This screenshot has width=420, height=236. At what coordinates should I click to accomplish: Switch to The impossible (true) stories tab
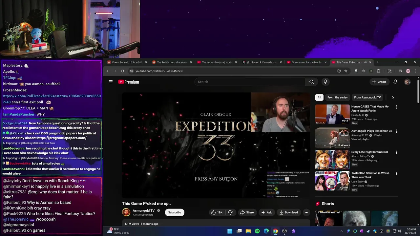tap(217, 62)
